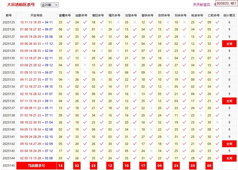Click the 大乐透前区杀号 page title
Screen dimensions: 238x170
(21, 5)
